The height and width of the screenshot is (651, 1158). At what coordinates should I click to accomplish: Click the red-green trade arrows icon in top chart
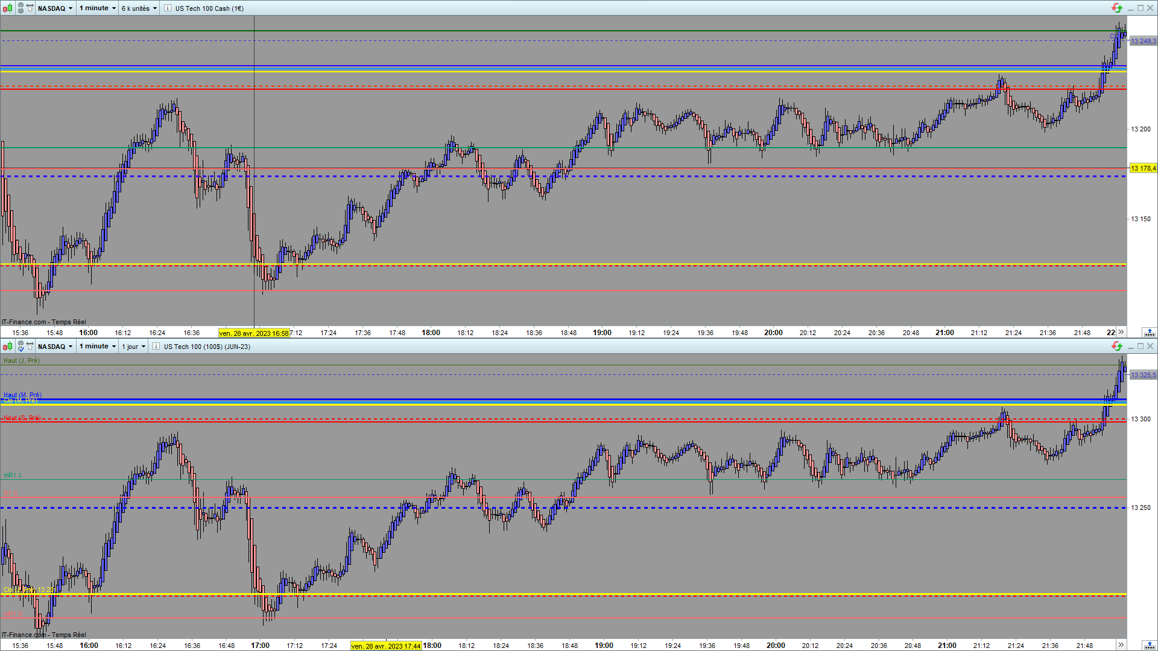(x=1116, y=8)
